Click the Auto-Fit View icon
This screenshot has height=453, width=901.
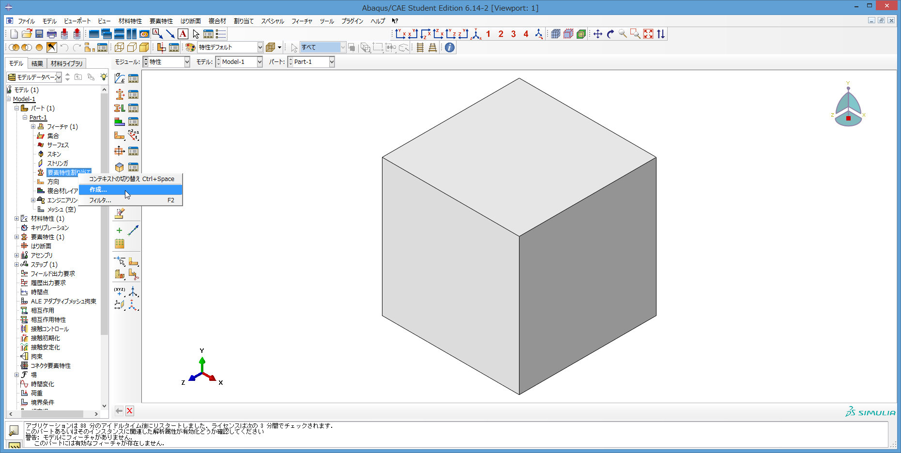pyautogui.click(x=648, y=34)
